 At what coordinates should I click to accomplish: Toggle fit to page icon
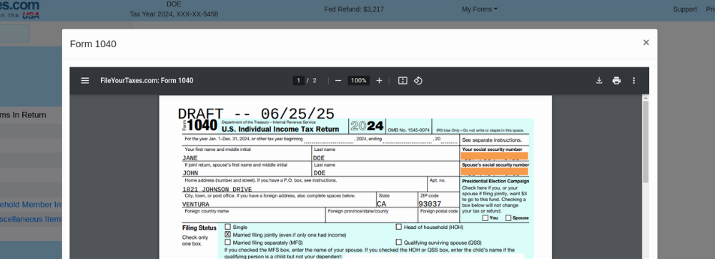click(403, 81)
